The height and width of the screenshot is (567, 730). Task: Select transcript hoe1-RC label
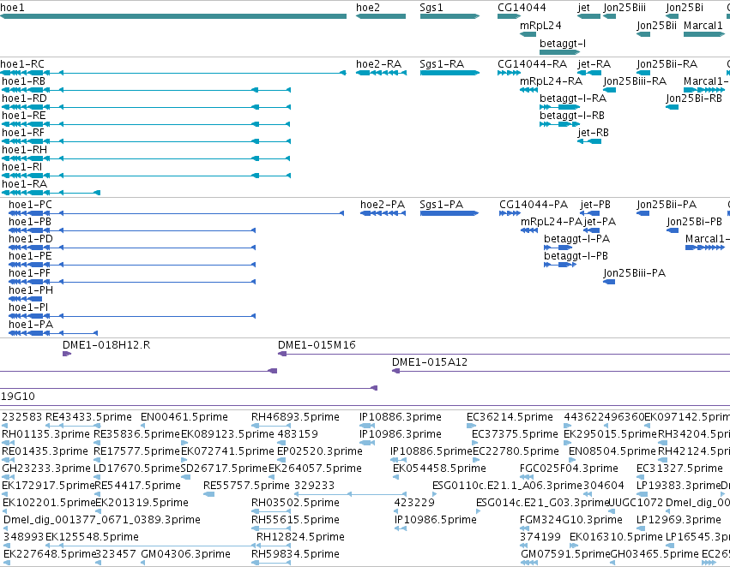pyautogui.click(x=22, y=63)
